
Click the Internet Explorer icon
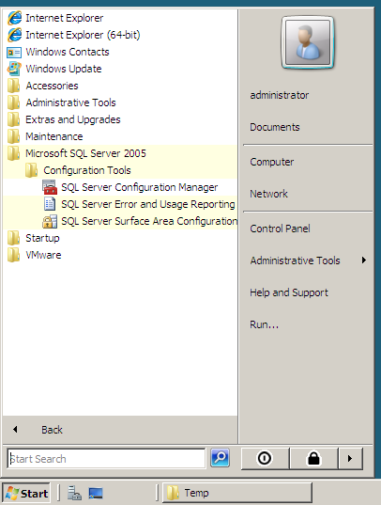tap(14, 18)
